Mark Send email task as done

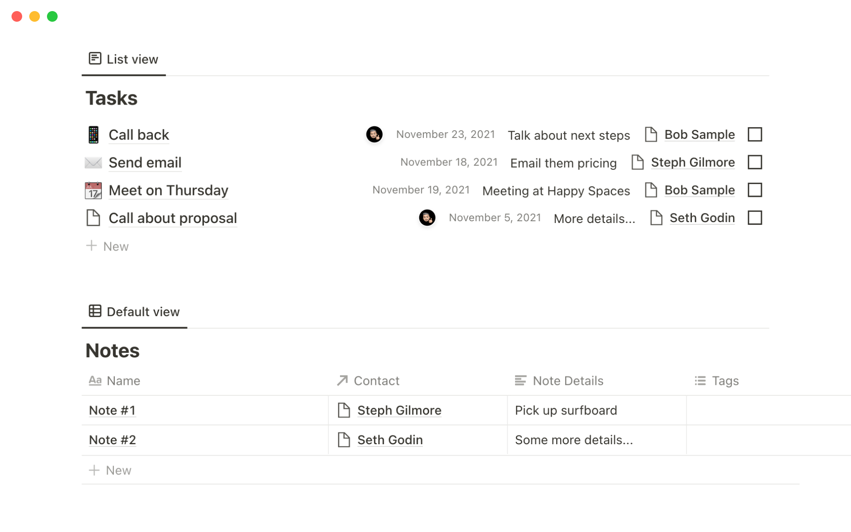click(754, 162)
